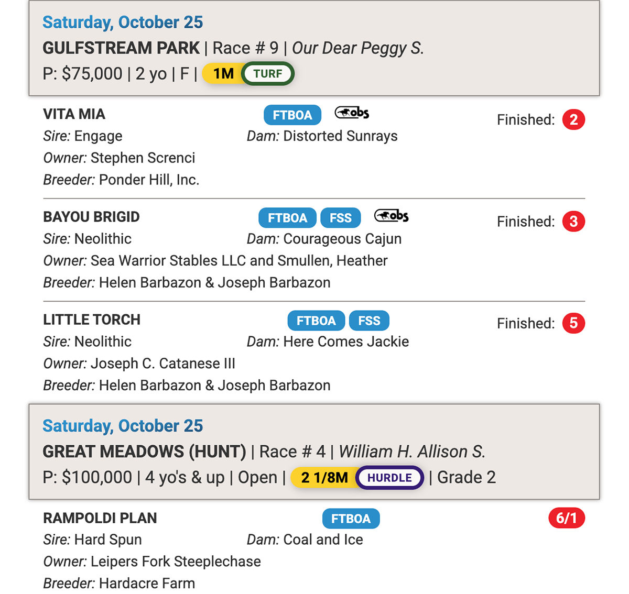Viewport: 629px width, 594px height.
Task: Open the RAMPOLDI PLAN horse name
Action: [100, 518]
